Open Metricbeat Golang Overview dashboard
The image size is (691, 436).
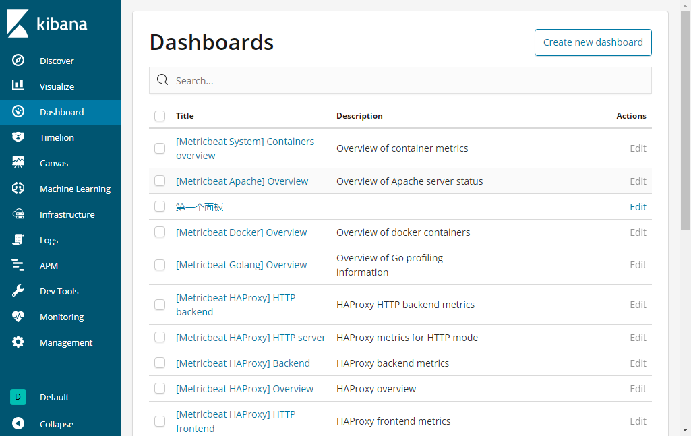(241, 265)
